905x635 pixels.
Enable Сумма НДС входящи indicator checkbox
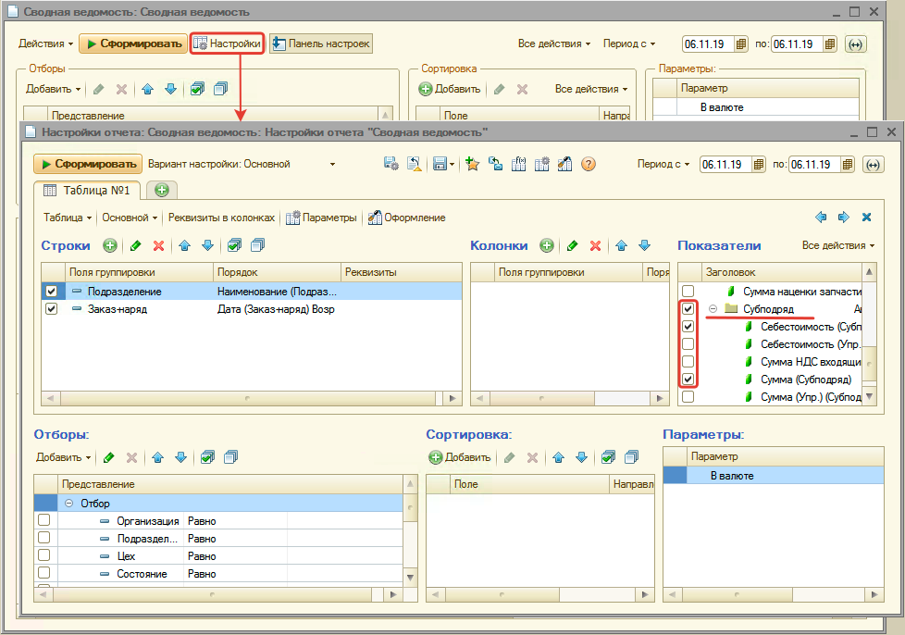(688, 362)
